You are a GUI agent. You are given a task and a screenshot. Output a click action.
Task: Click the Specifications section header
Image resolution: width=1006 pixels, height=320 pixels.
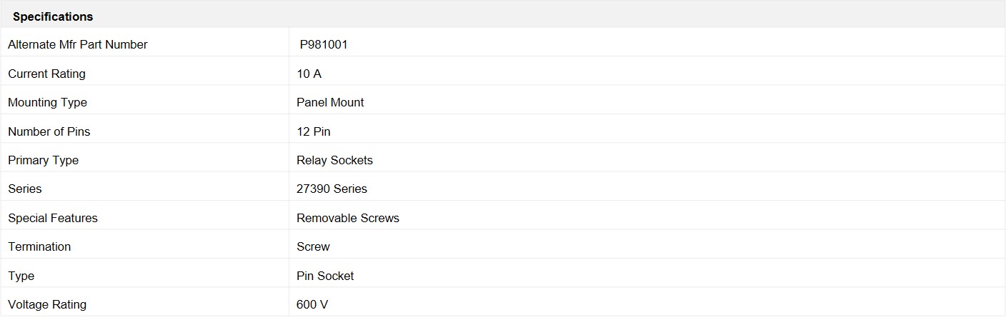click(x=53, y=16)
